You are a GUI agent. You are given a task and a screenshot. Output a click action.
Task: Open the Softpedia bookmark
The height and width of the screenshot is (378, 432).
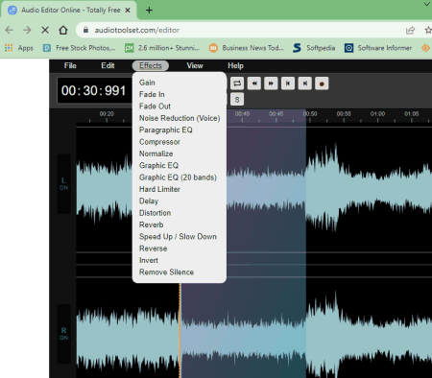click(314, 48)
